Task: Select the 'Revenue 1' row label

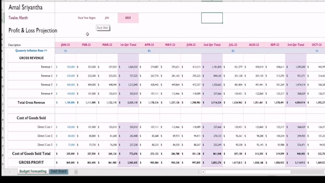Action: [x=47, y=67]
